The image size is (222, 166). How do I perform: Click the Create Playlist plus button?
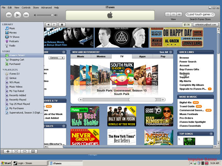(8, 151)
